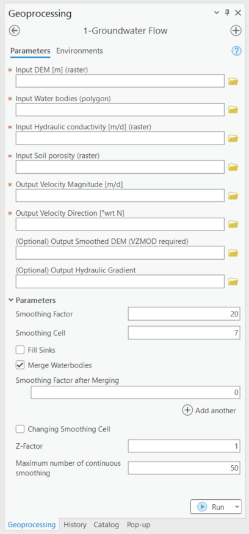Click the Input DEM raster field
Viewport: 249px width, 534px height.
(120, 81)
